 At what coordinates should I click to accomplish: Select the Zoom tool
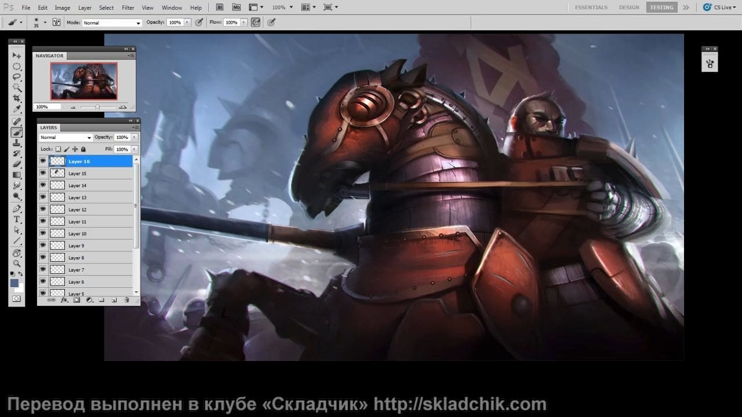(x=17, y=264)
